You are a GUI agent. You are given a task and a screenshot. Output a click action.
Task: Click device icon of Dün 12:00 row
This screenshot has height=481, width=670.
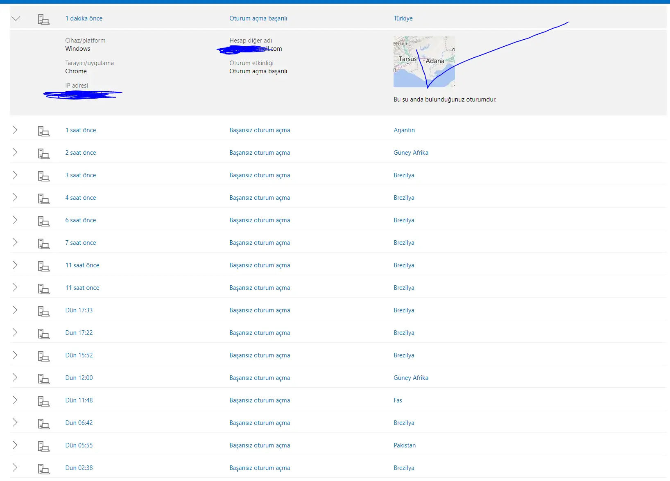click(x=43, y=379)
